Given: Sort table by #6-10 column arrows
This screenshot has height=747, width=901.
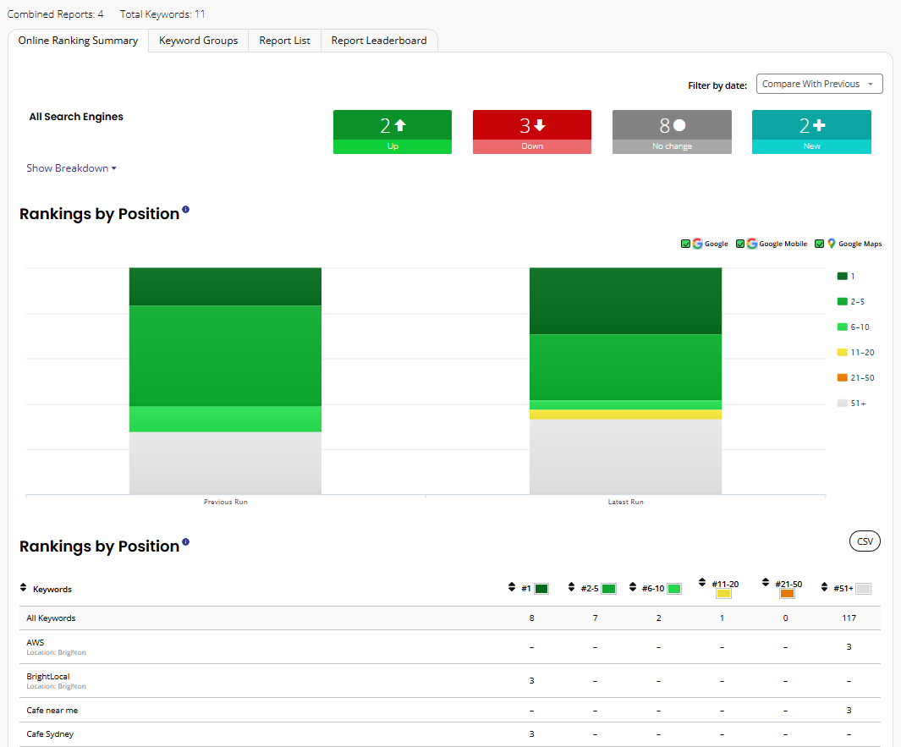Looking at the screenshot, I should (633, 586).
